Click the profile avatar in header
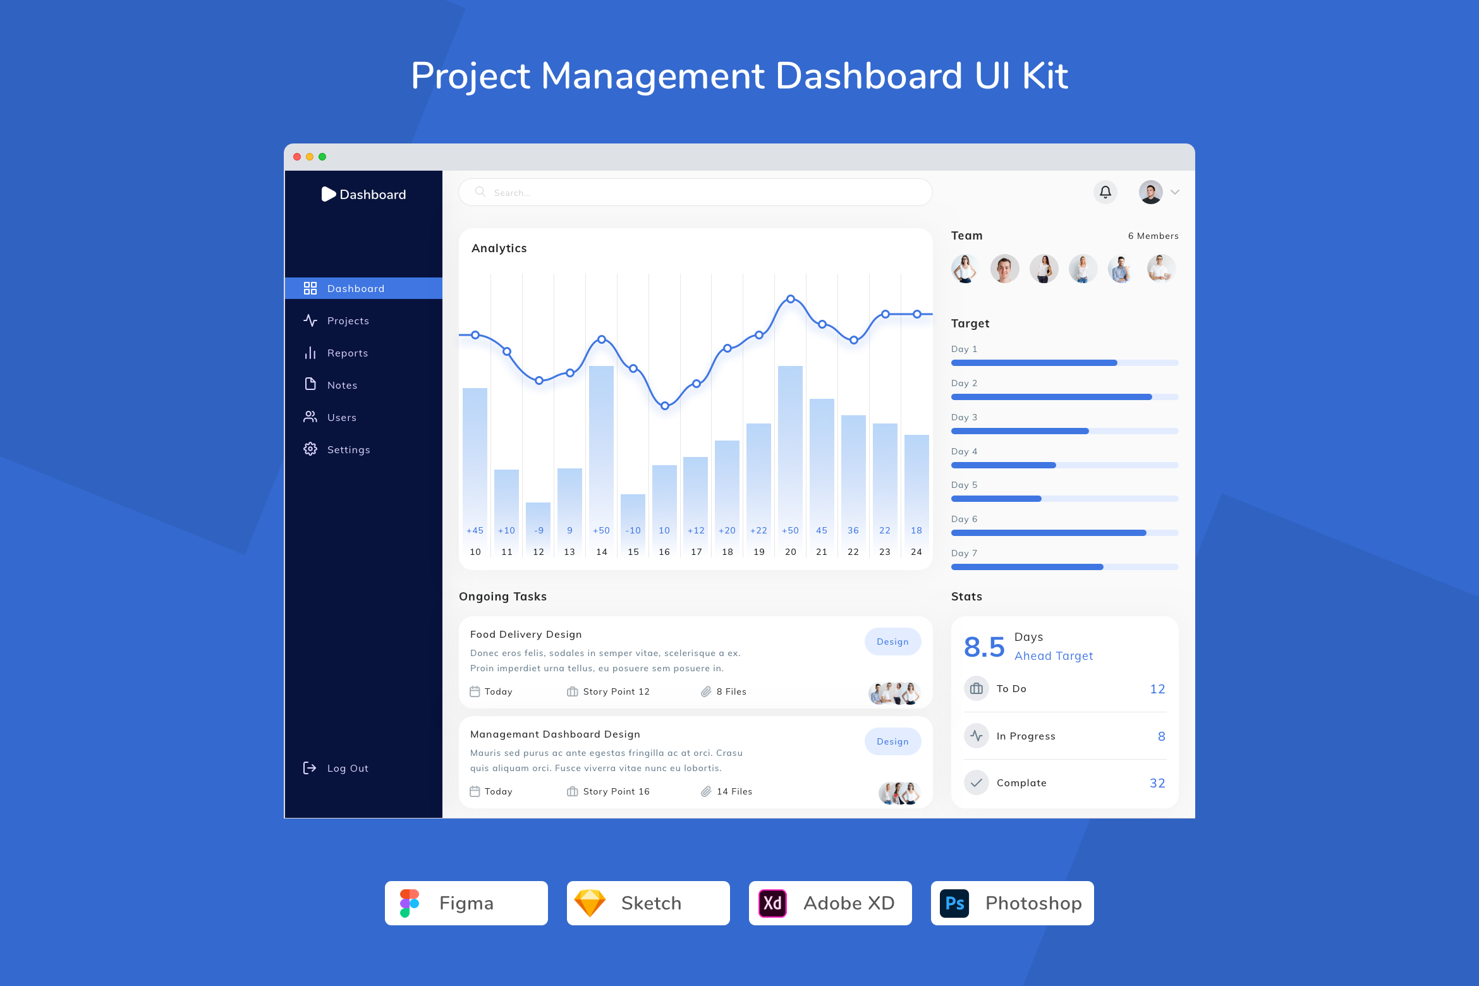1479x986 pixels. point(1150,192)
